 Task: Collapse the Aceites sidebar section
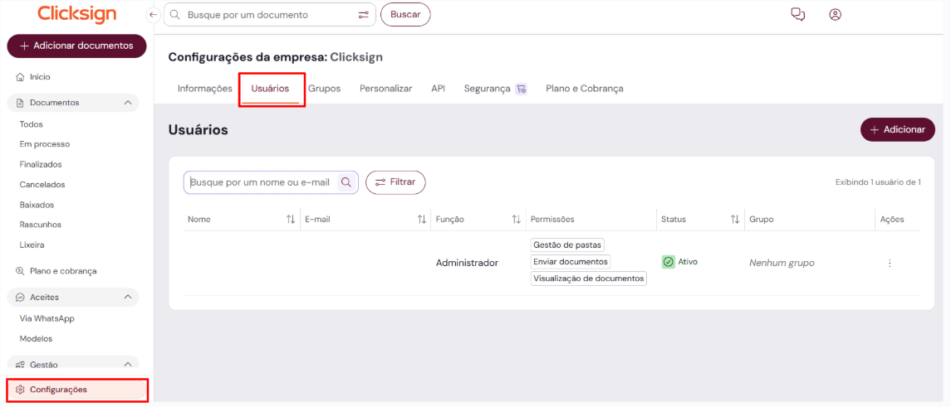(128, 297)
